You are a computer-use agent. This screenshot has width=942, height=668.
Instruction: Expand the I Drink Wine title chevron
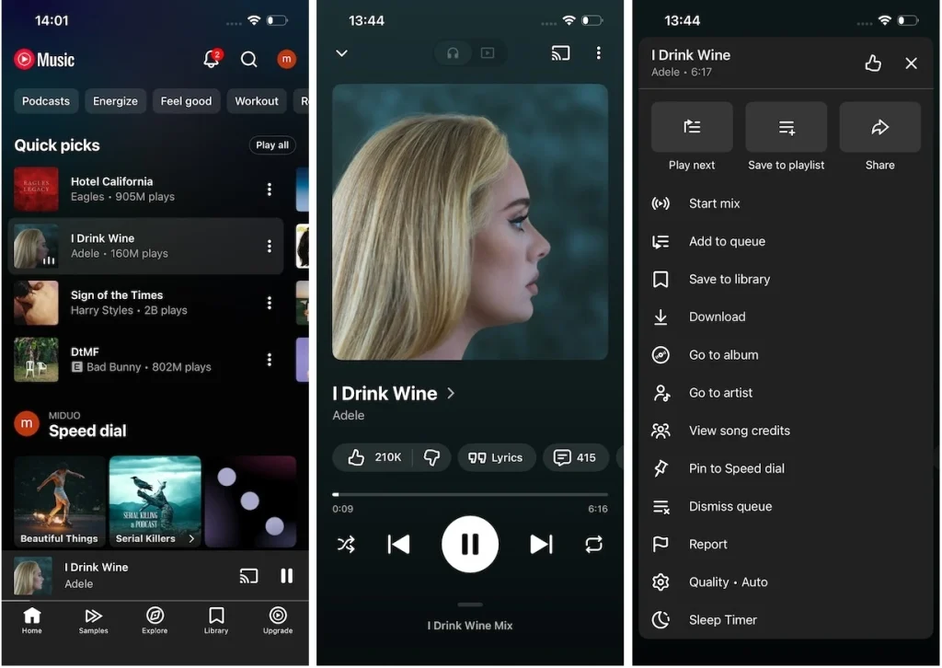click(451, 394)
